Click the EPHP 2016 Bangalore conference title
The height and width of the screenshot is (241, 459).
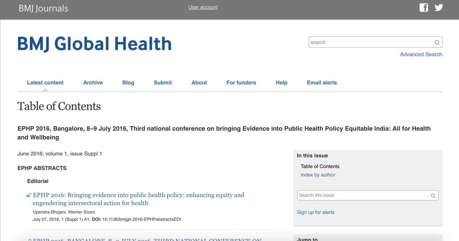point(224,133)
